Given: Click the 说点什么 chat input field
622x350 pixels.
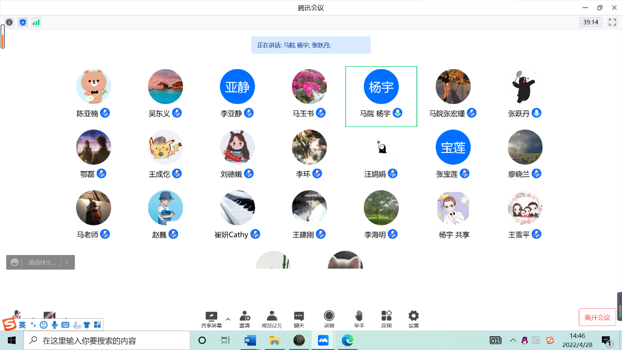Looking at the screenshot, I should pos(42,262).
